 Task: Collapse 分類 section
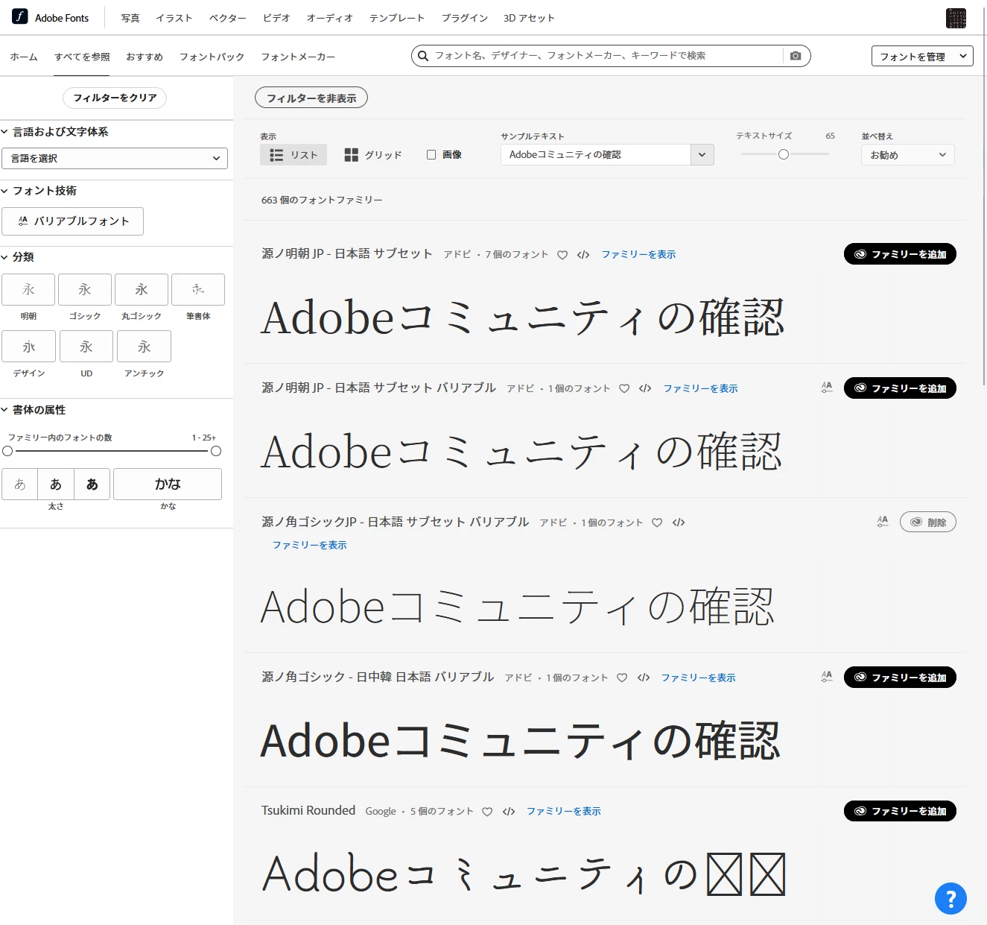tap(17, 257)
